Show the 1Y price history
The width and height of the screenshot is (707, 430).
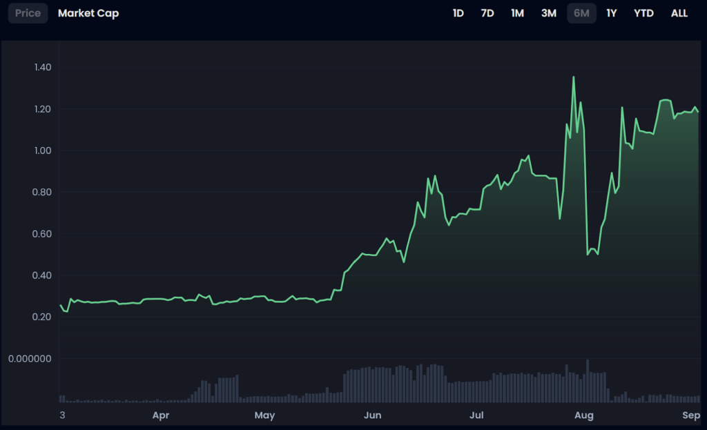[x=611, y=13]
